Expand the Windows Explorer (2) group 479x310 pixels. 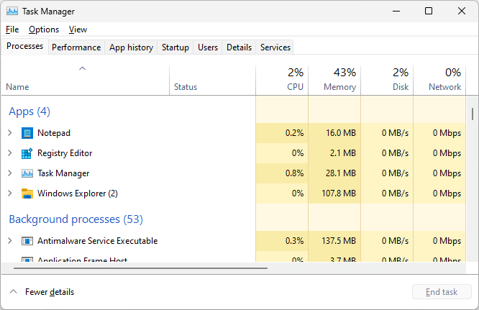tap(10, 193)
